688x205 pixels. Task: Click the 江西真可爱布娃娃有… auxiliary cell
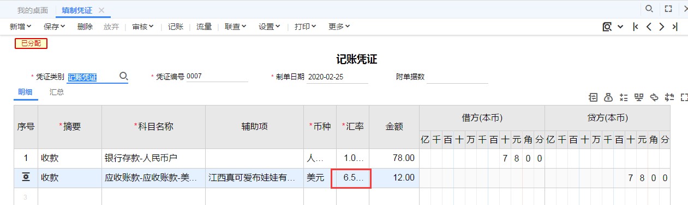click(254, 178)
